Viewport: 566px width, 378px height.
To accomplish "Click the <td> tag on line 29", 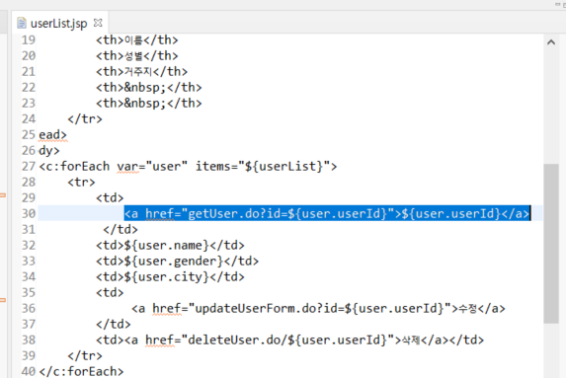I will pyautogui.click(x=110, y=198).
